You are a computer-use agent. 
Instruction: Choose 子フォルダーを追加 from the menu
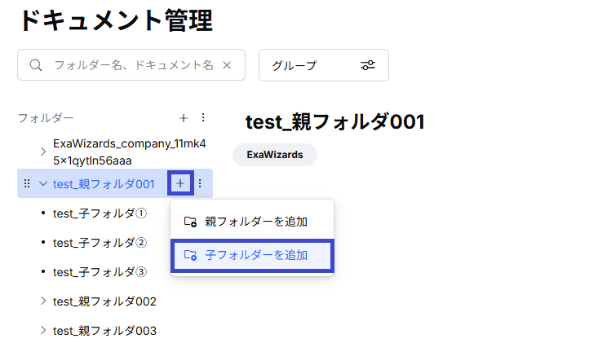click(252, 256)
